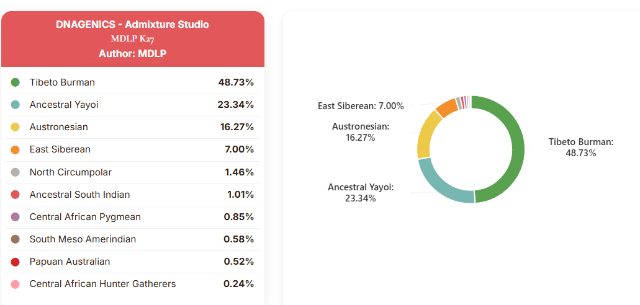Viewport: 640px width, 305px height.
Task: Click the teal Ancestral Yayoi color dot
Action: [x=16, y=105]
